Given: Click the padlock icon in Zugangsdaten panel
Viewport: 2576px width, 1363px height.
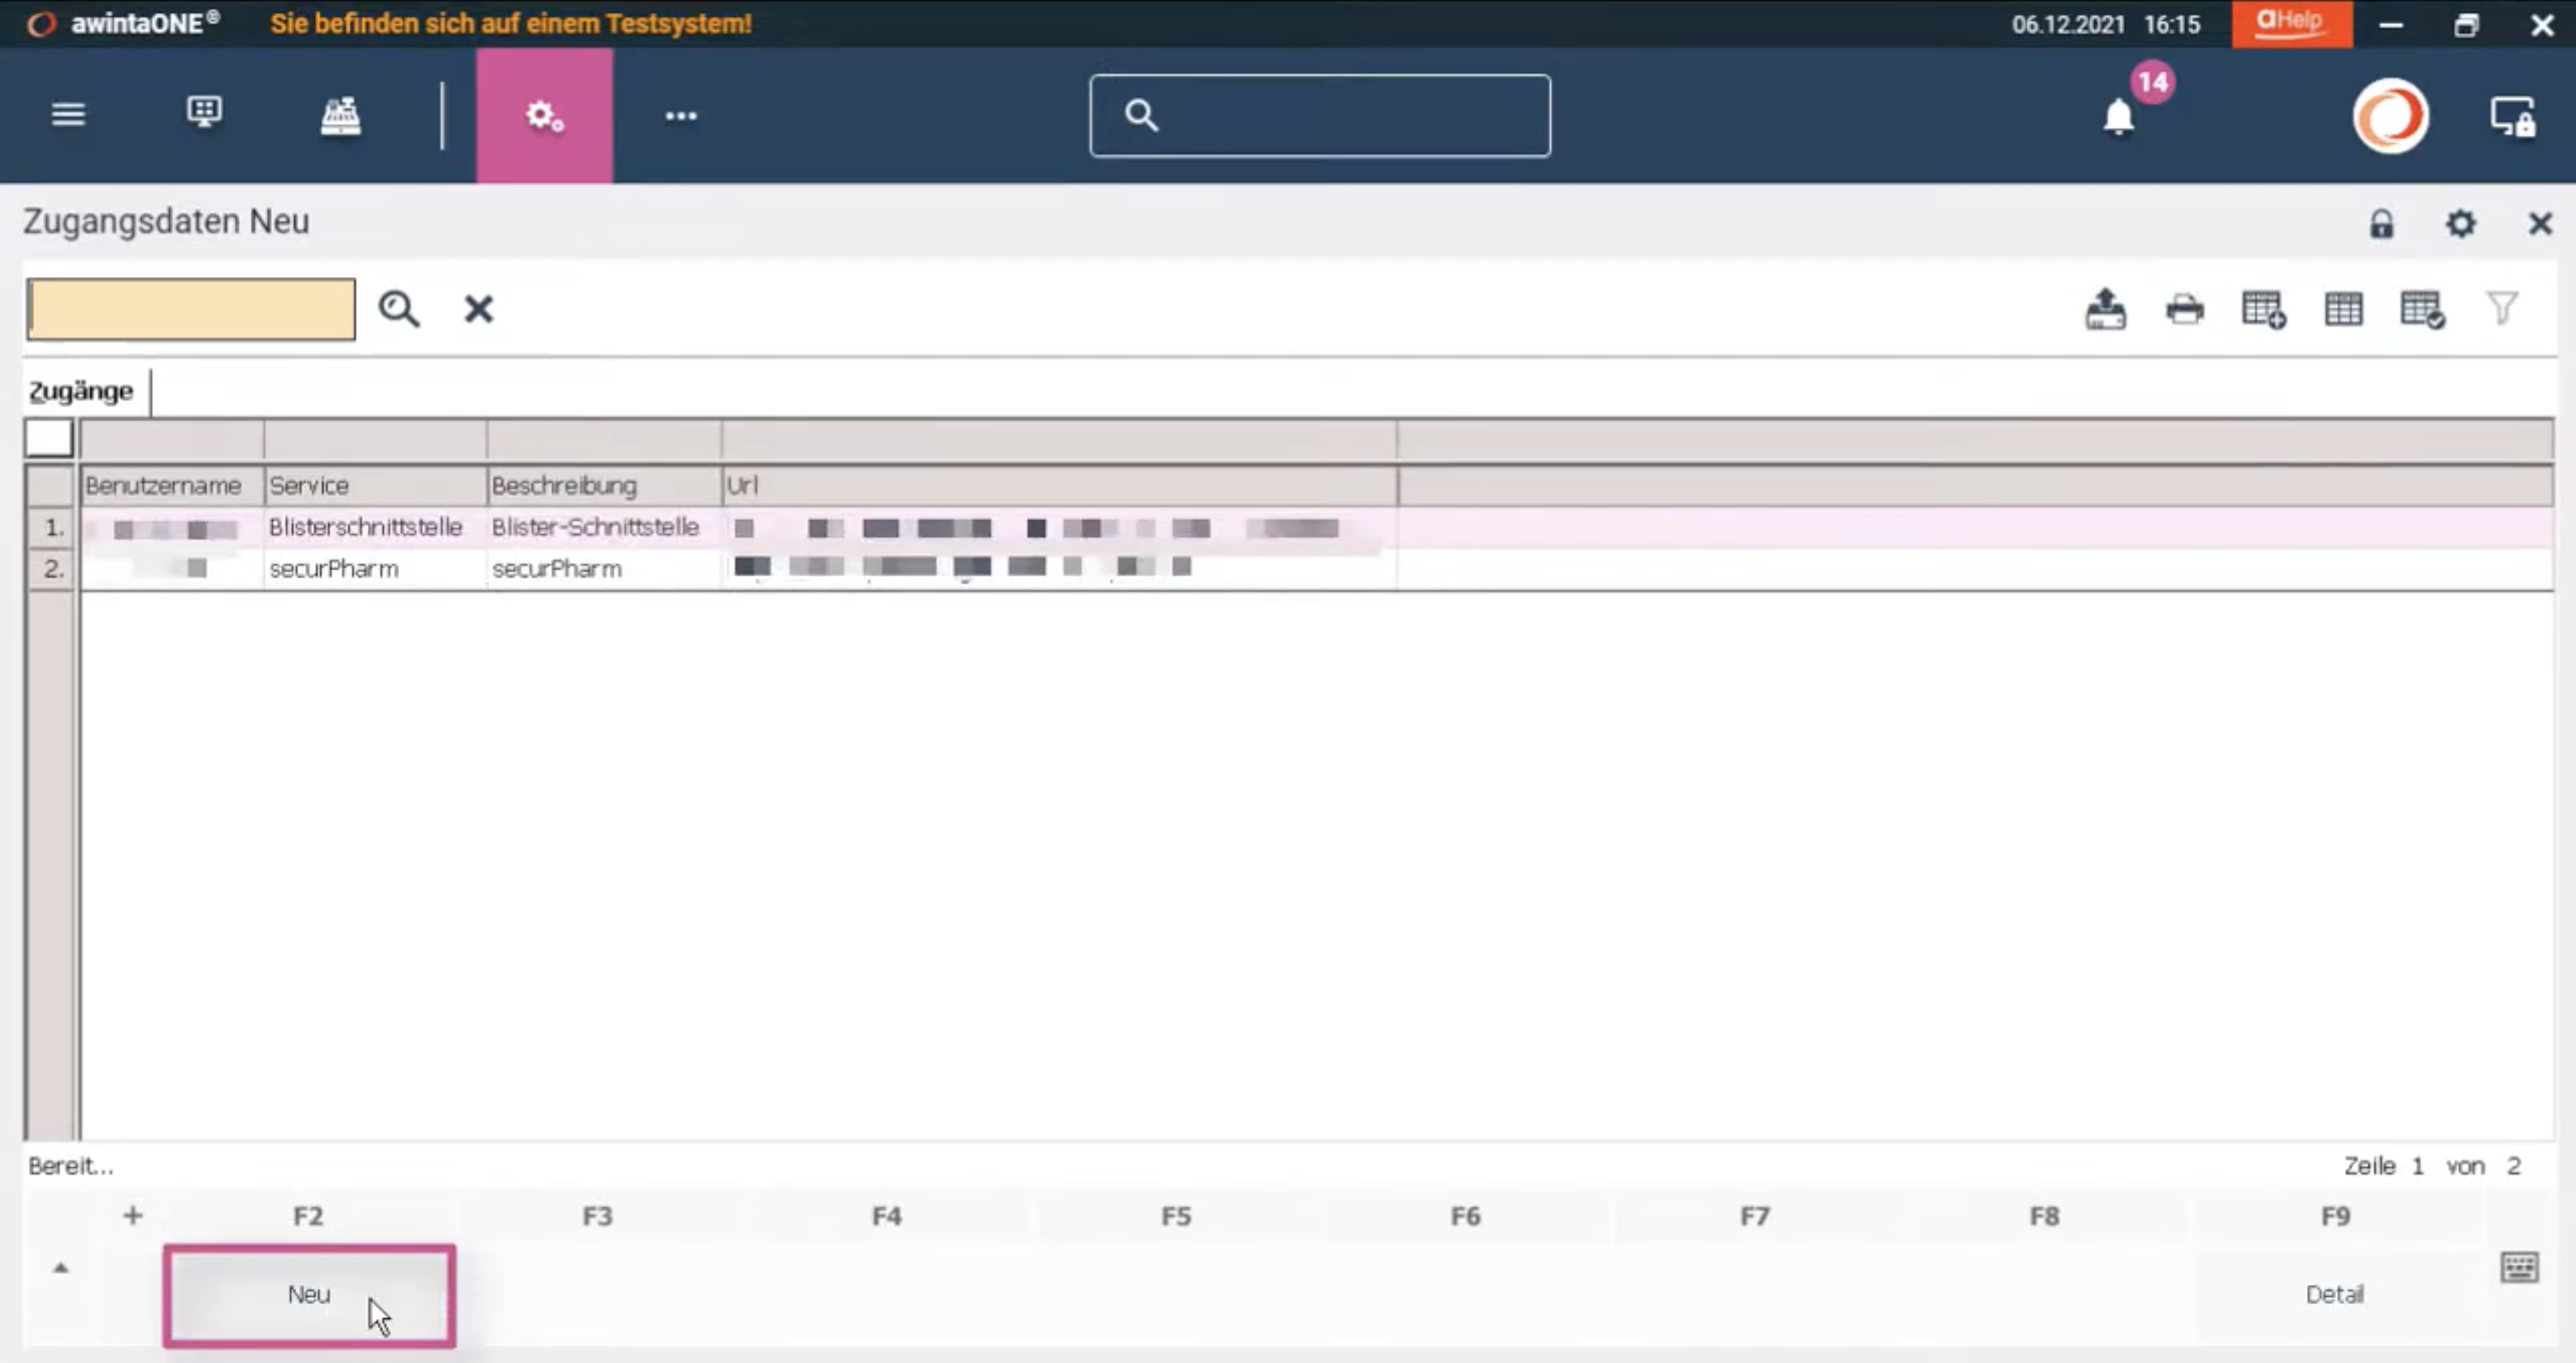Looking at the screenshot, I should [x=2382, y=223].
